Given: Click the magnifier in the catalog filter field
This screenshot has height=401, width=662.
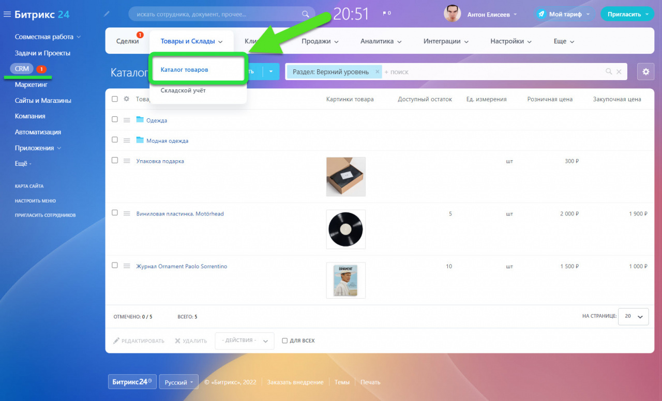Looking at the screenshot, I should coord(609,72).
